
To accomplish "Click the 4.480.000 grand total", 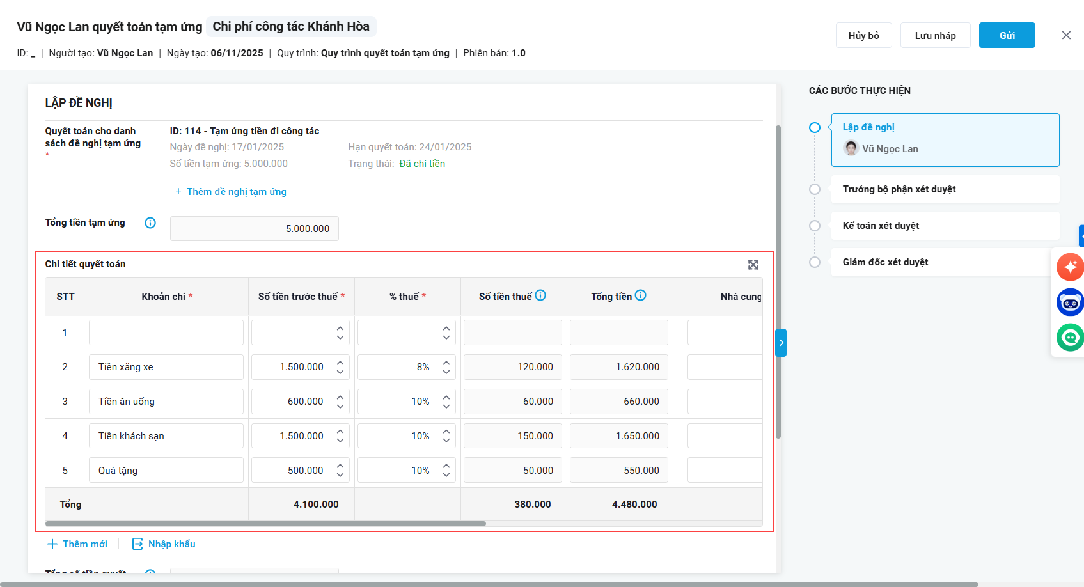I will pos(634,505).
